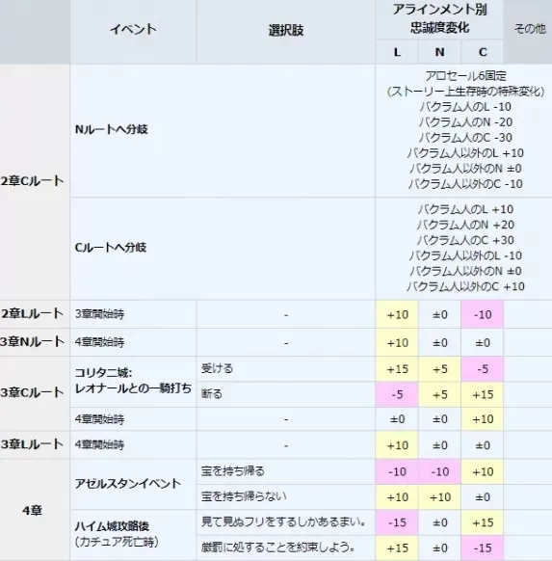Click the バクラム人以外のL -10 line
The height and width of the screenshot is (561, 552).
pos(465,255)
